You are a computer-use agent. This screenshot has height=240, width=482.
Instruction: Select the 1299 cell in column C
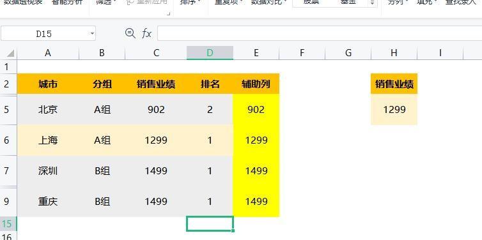156,140
